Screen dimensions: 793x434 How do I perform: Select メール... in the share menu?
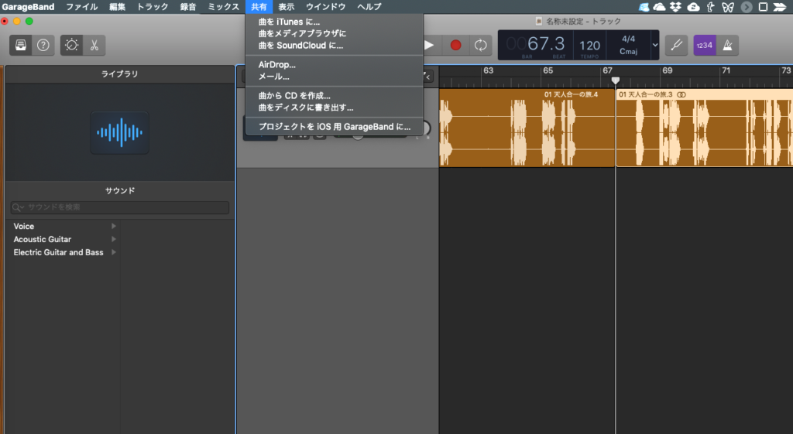click(x=335, y=77)
